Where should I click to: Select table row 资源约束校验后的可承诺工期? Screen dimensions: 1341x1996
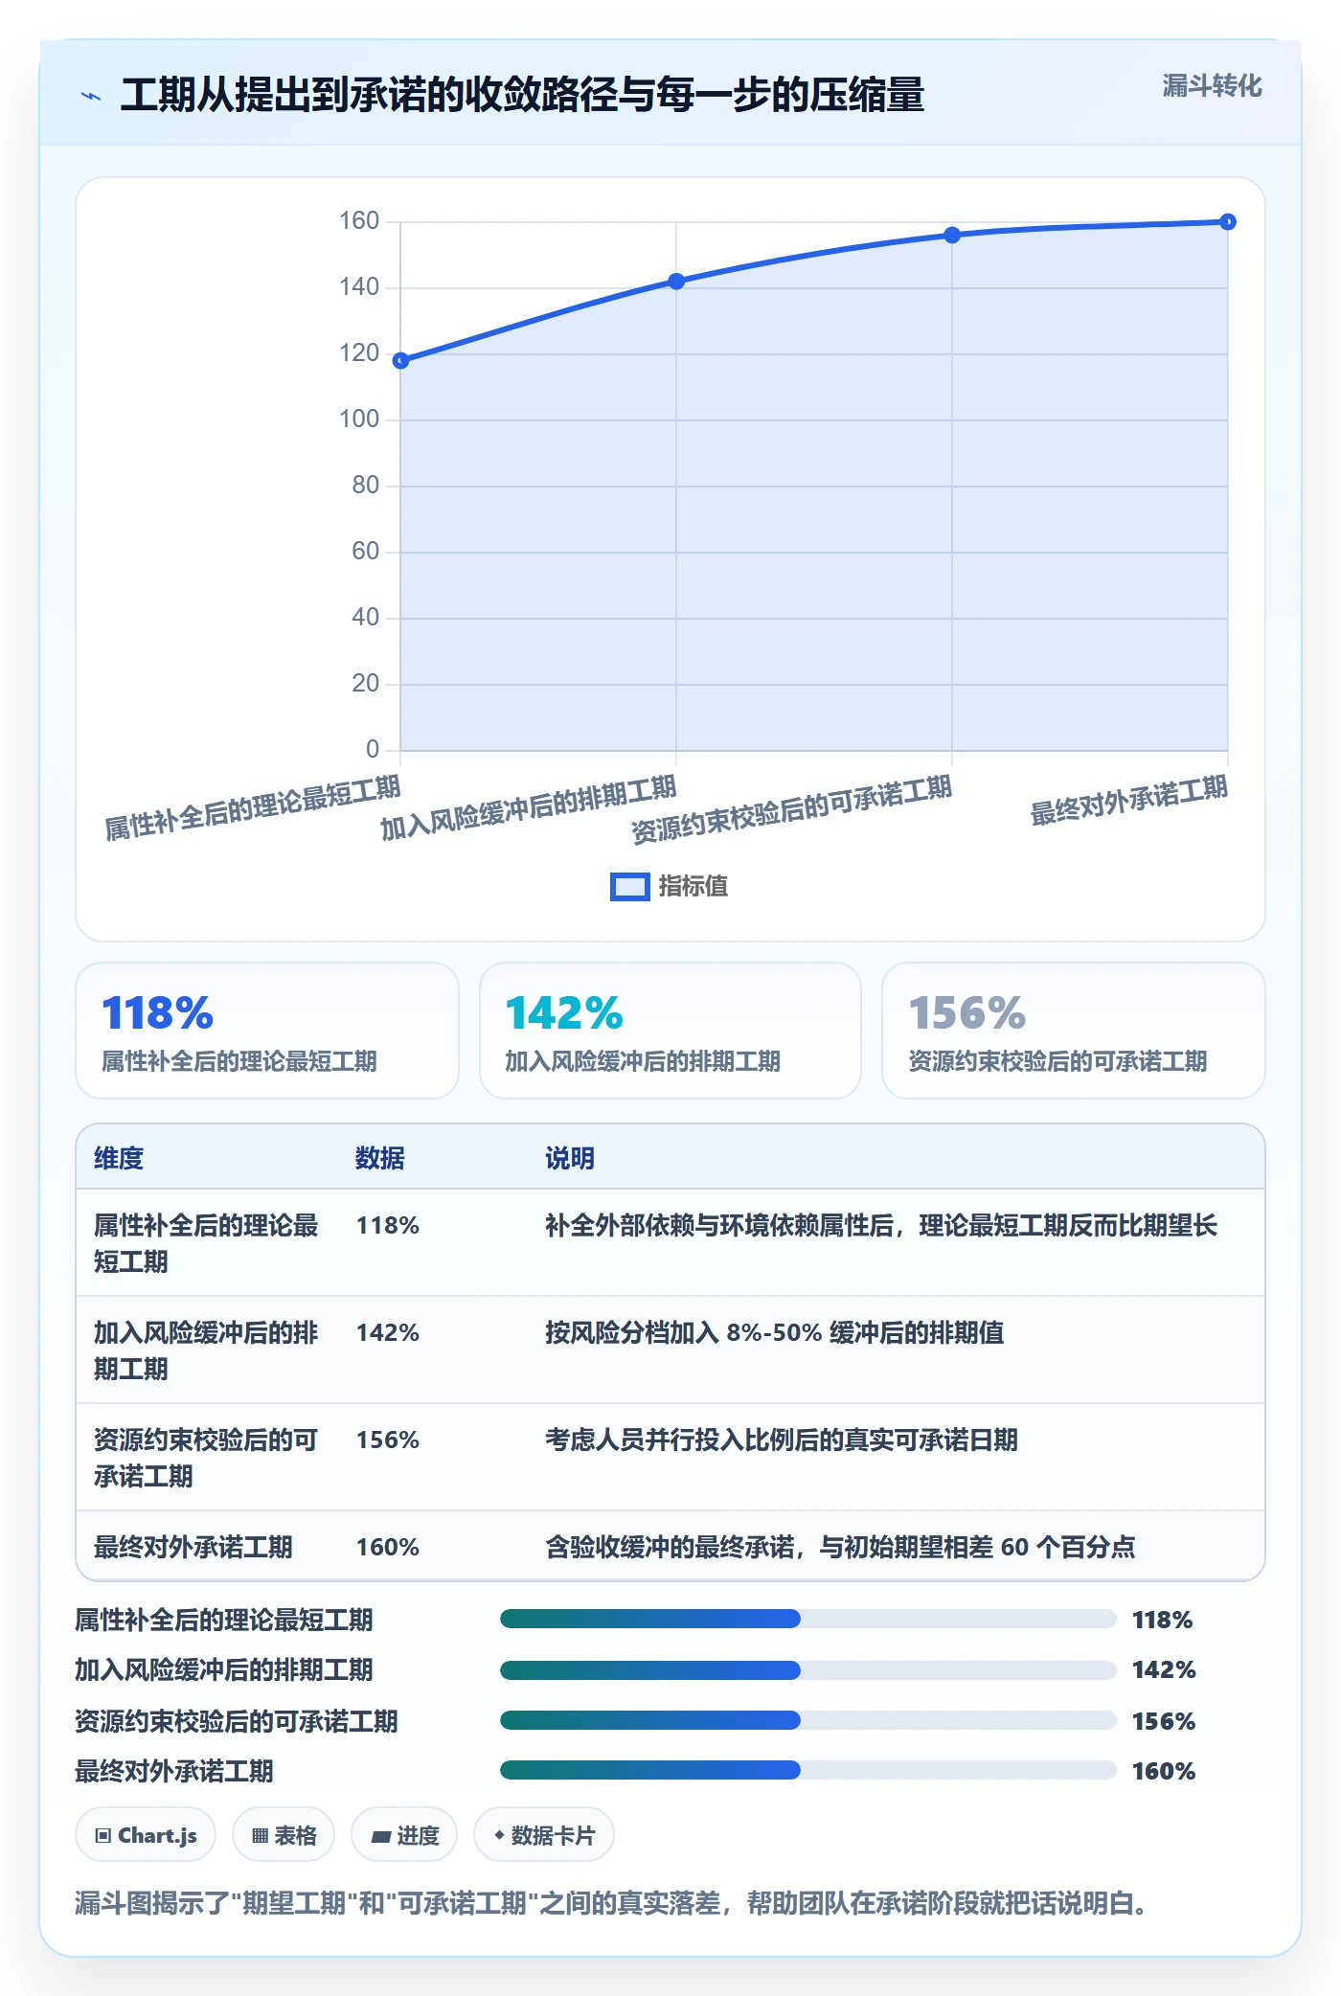[x=670, y=1458]
